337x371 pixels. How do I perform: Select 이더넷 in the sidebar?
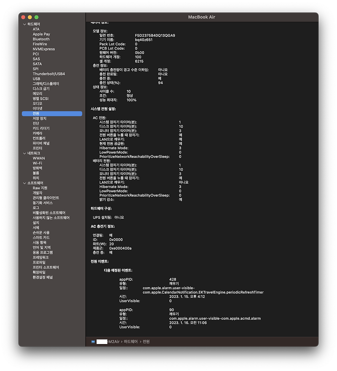(x=37, y=109)
